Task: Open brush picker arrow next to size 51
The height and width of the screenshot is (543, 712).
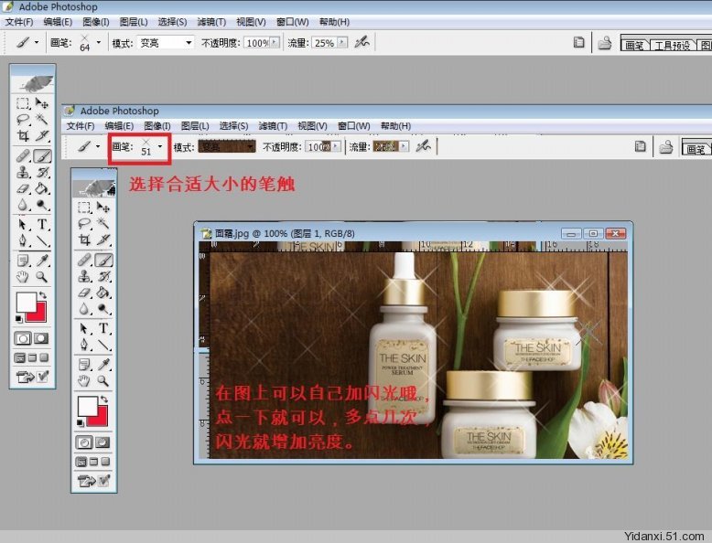Action: pos(160,146)
